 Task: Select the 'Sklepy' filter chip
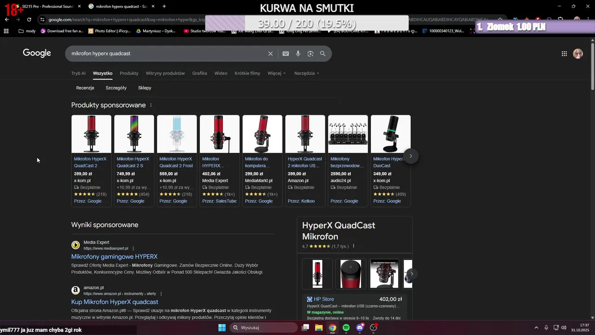(145, 88)
